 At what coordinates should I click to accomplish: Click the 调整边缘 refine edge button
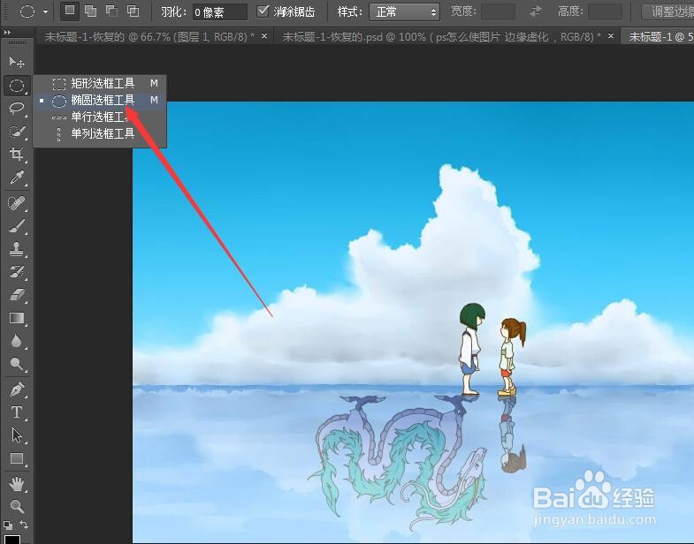[x=667, y=12]
